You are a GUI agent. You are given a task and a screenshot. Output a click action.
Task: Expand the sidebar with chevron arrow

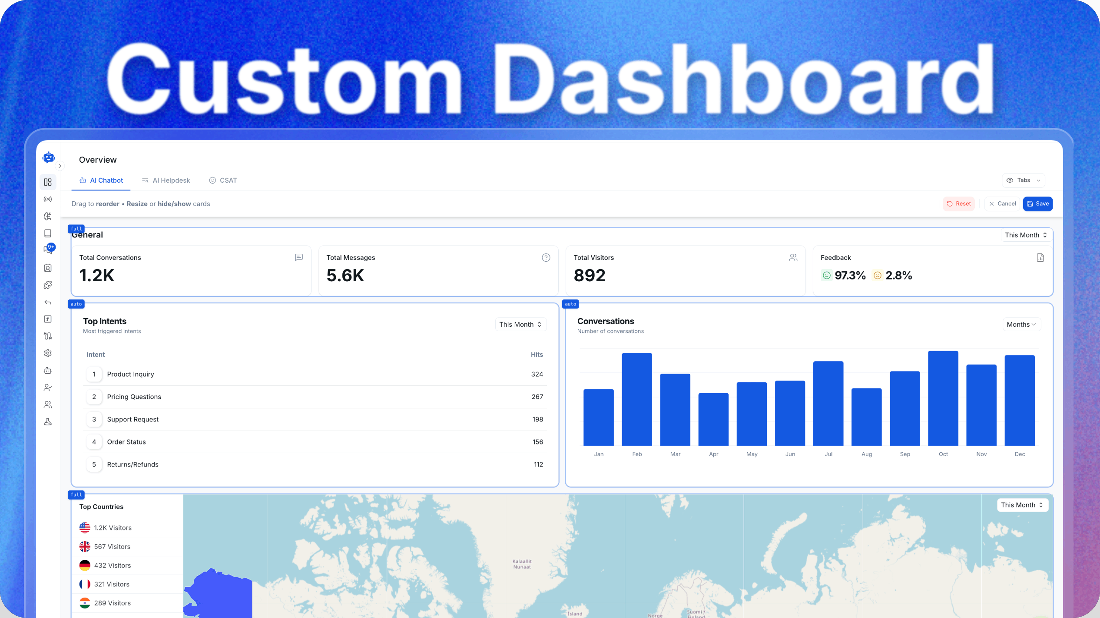pyautogui.click(x=60, y=166)
